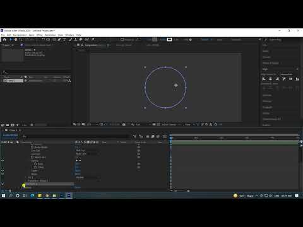
Task: Expand the Character panel
Action: [x=267, y=102]
